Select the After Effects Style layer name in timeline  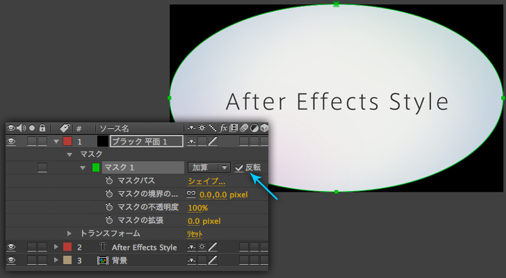coord(145,247)
